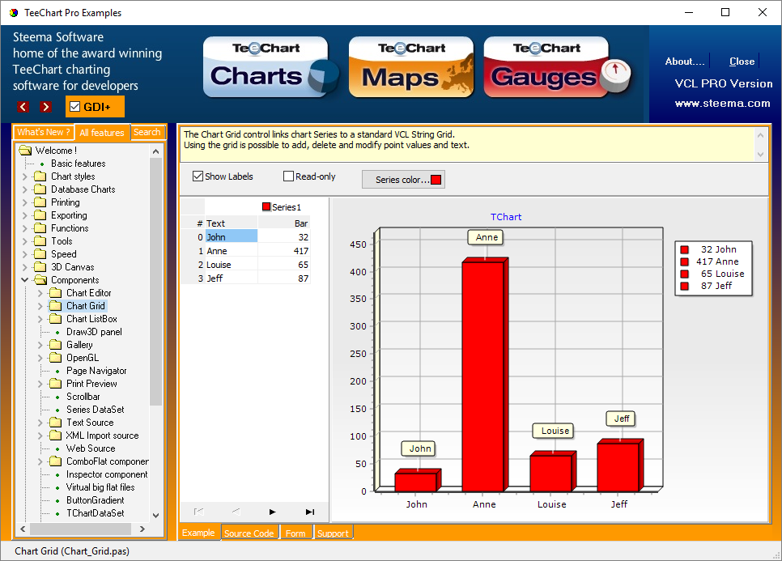Click the Components open folder icon

pos(40,280)
